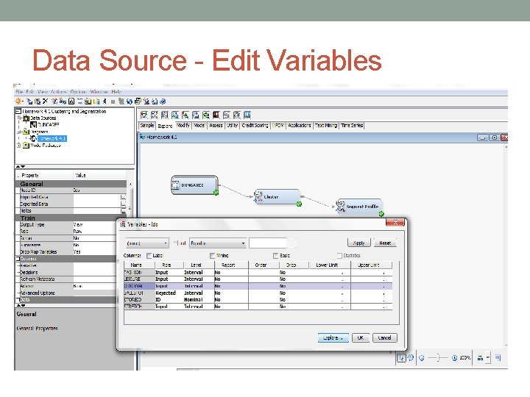Click the Data Sources folder icon in project tree
This screenshot has height=397, width=530.
[26, 118]
